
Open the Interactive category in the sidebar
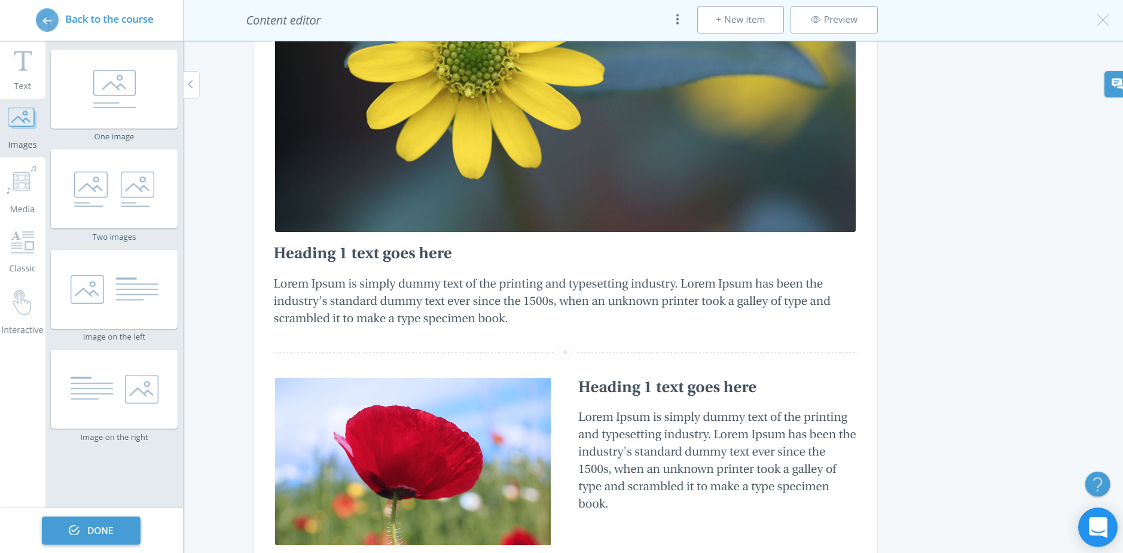tap(23, 311)
